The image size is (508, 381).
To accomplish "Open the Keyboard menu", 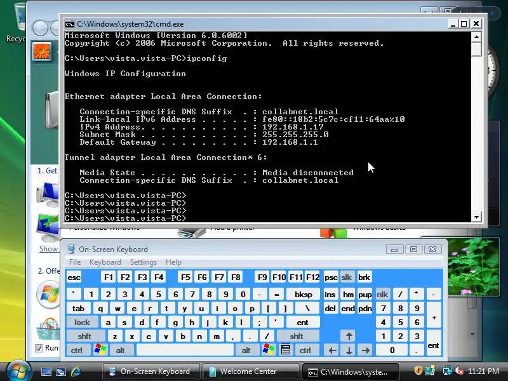I will point(105,262).
